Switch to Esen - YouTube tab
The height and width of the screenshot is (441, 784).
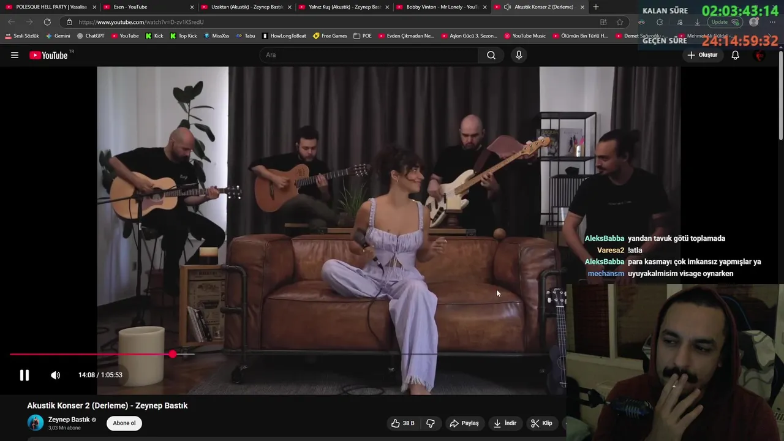pyautogui.click(x=147, y=7)
